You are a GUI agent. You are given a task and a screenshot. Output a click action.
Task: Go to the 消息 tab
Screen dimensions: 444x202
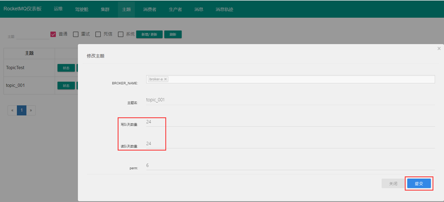pos(199,9)
